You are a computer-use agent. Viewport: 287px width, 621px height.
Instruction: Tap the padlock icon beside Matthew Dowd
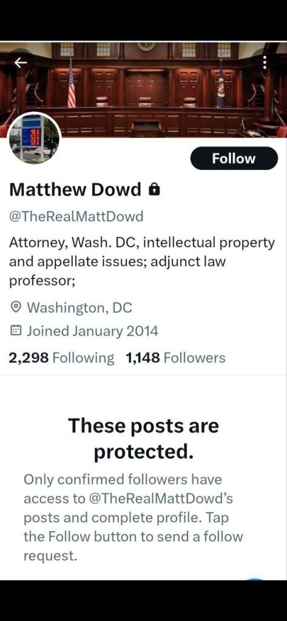154,190
